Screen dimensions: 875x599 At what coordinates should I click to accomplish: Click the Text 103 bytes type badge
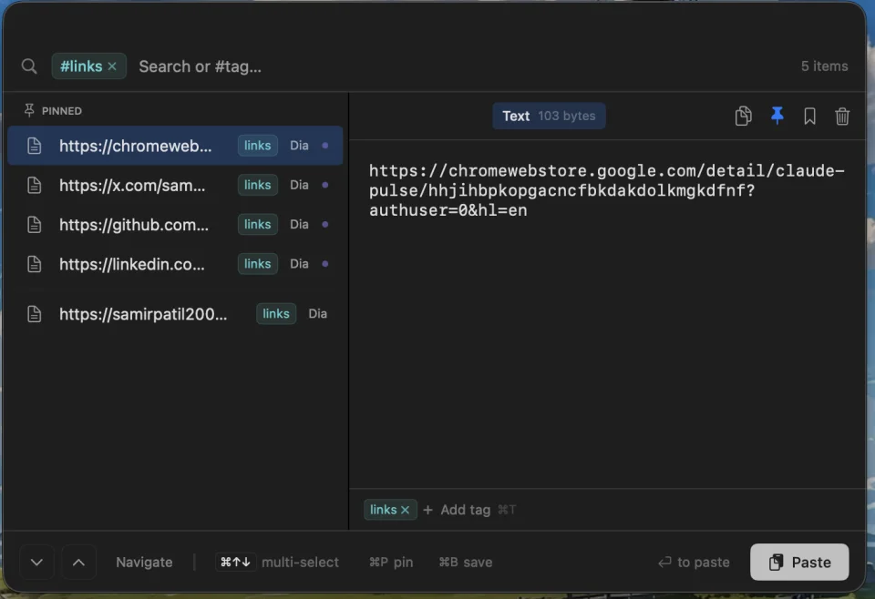(x=549, y=116)
